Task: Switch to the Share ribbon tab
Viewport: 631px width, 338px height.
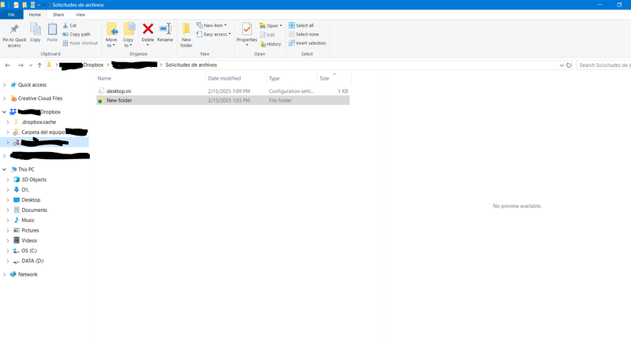Action: point(58,14)
